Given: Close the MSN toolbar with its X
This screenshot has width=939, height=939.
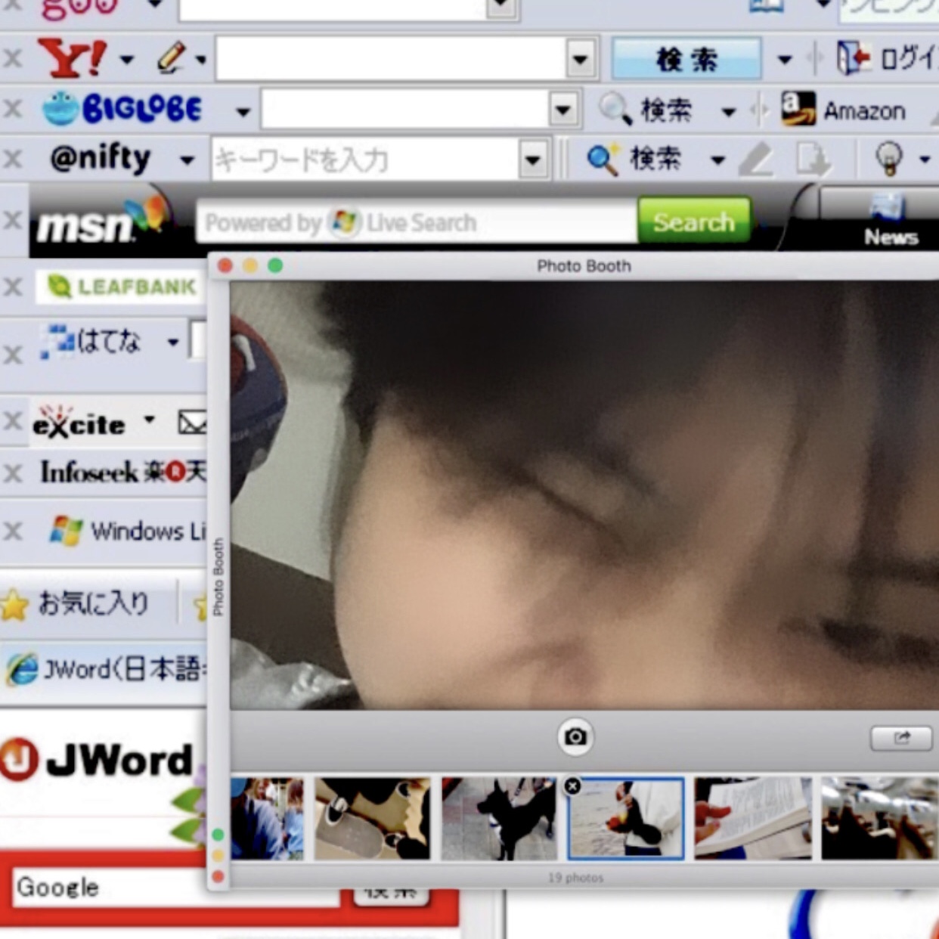Looking at the screenshot, I should click(x=13, y=220).
